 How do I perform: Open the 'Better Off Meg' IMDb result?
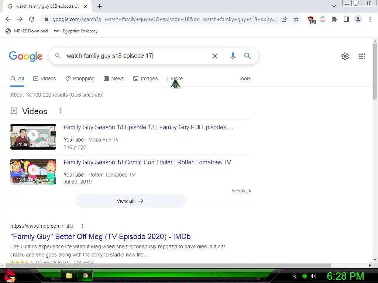pos(100,237)
